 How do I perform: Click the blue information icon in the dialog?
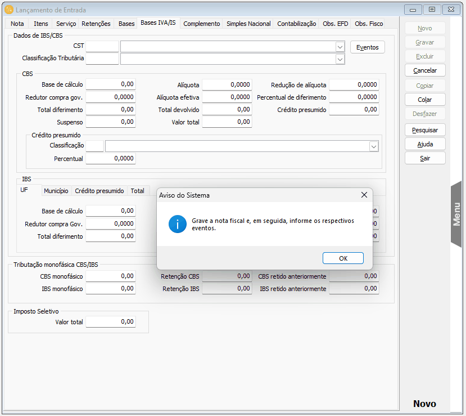pos(177,224)
